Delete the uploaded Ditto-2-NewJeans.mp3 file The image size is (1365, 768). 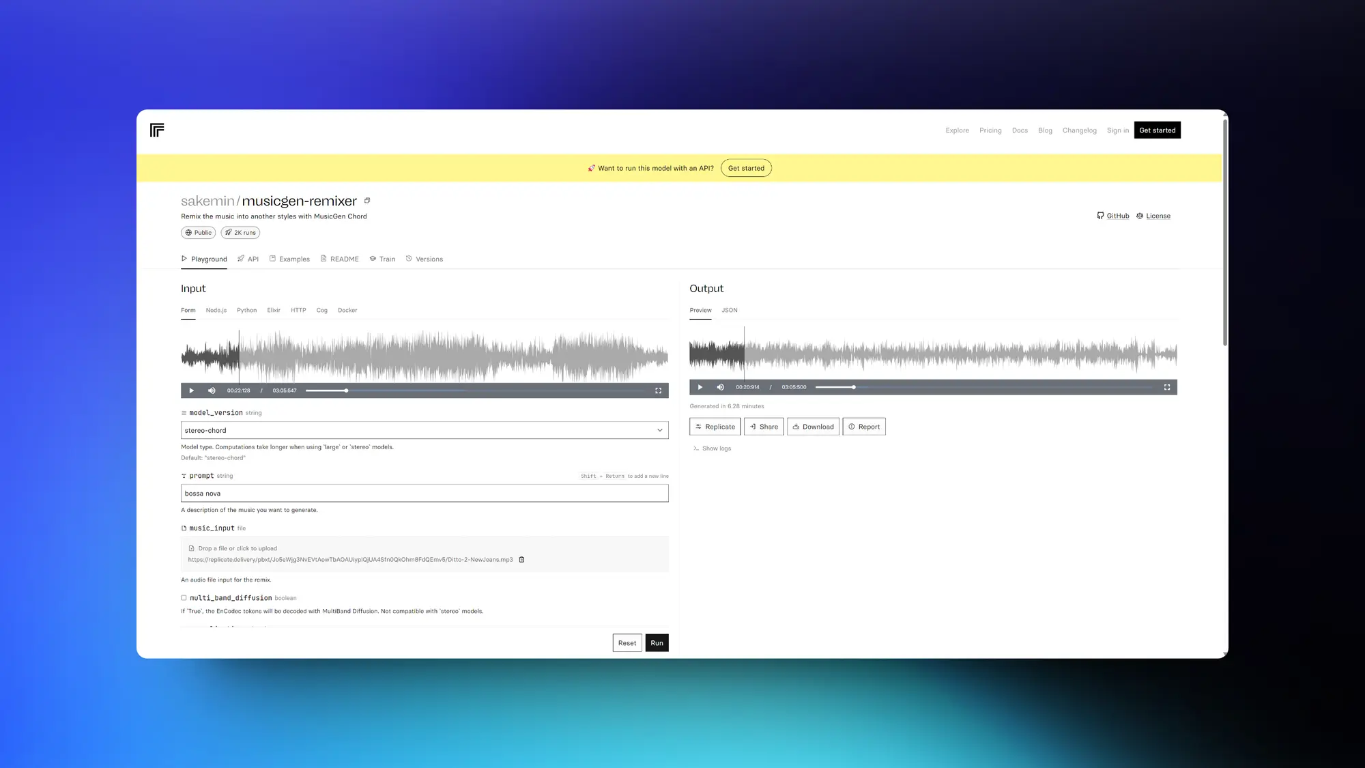click(522, 560)
